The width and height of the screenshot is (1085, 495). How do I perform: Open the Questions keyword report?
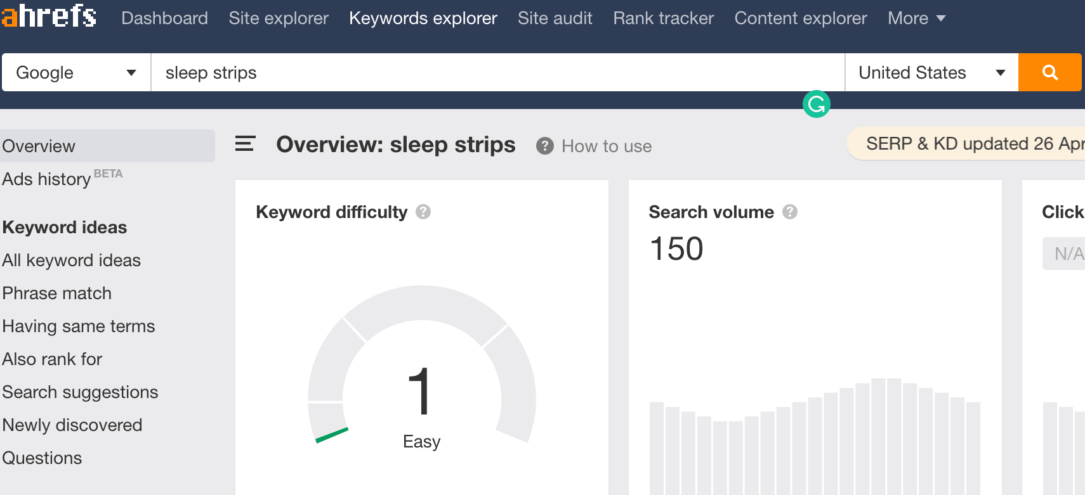(42, 458)
